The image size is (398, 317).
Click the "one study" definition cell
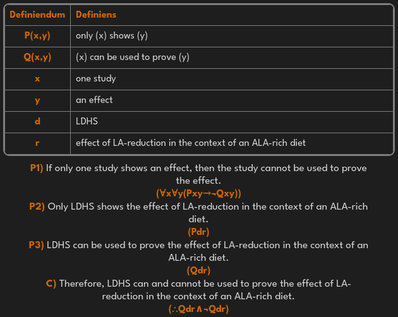point(96,79)
